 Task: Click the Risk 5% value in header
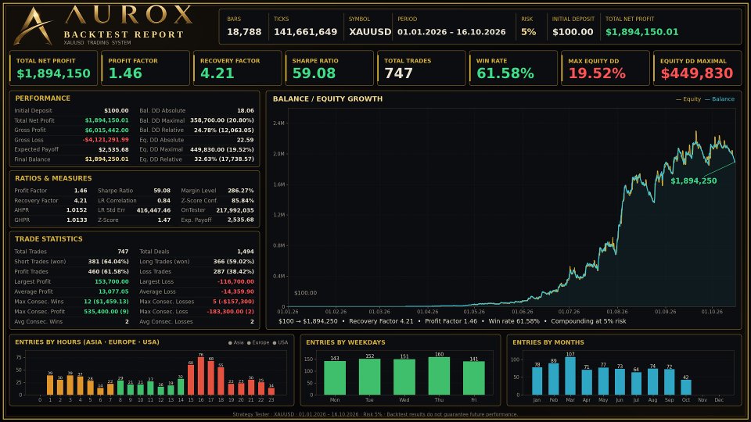529,32
